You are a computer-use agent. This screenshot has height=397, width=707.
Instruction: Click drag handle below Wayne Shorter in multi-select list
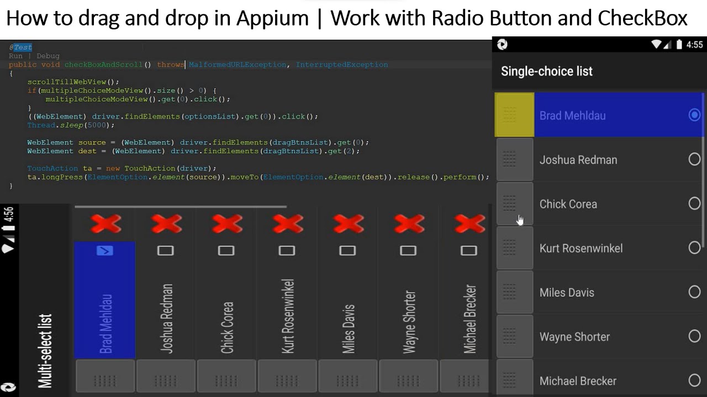[x=409, y=376]
